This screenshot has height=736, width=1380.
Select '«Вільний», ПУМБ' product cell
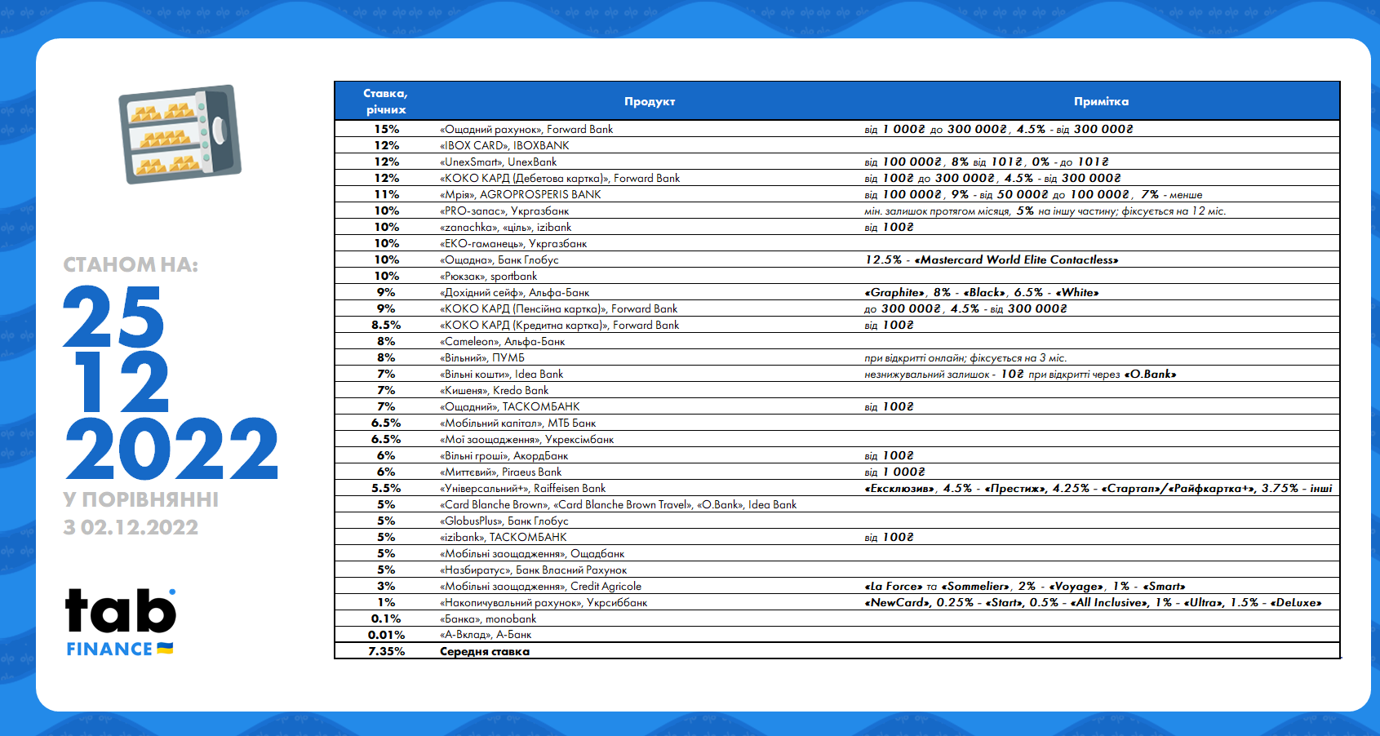point(482,357)
